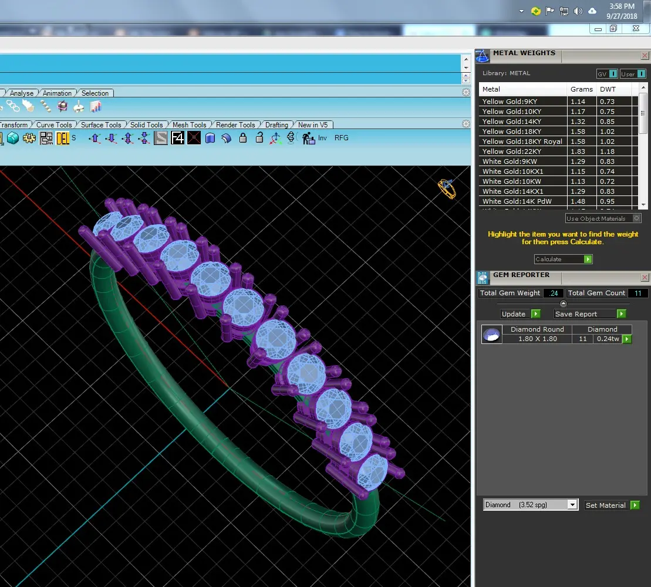Click the gray S icon in toolbar

point(161,138)
